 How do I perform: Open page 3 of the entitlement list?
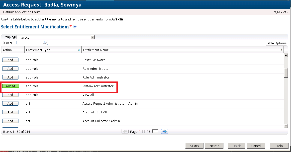[145, 131]
